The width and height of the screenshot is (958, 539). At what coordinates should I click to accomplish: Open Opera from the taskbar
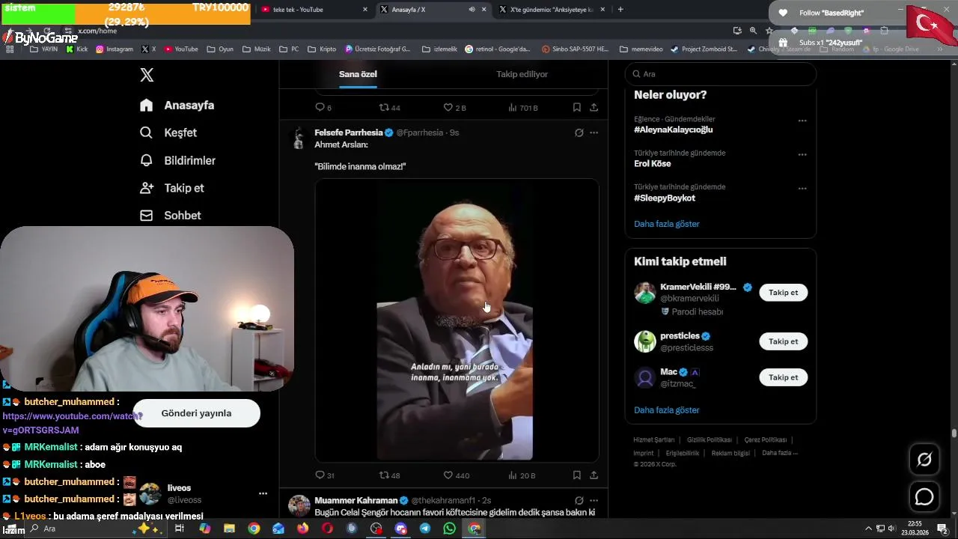[x=327, y=529]
